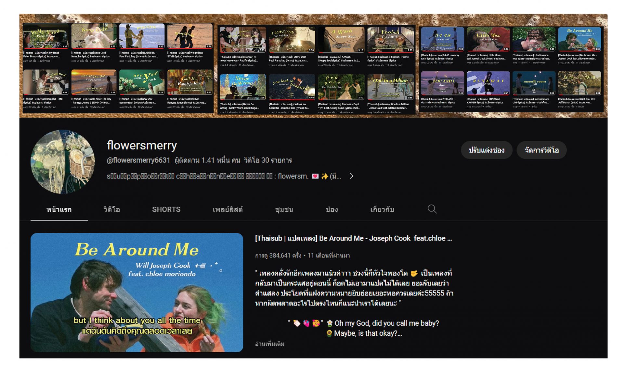Click the Little Miss banner thumbnail
The height and width of the screenshot is (374, 624).
488,39
